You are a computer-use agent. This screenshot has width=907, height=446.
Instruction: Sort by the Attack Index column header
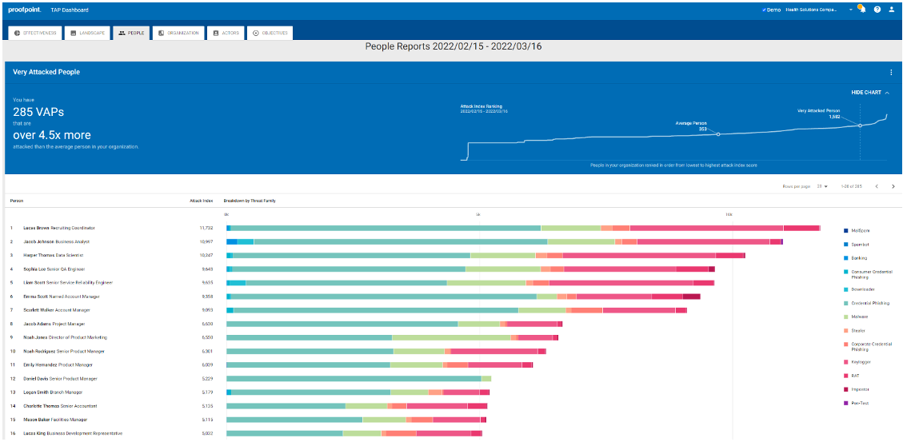202,201
